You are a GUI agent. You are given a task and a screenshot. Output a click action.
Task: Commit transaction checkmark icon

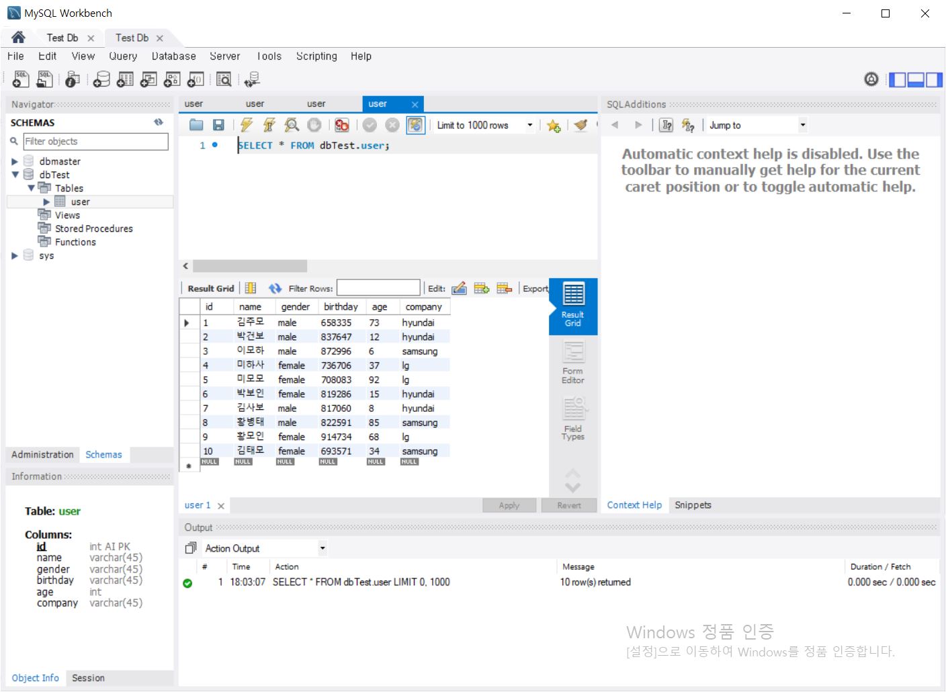pyautogui.click(x=370, y=125)
